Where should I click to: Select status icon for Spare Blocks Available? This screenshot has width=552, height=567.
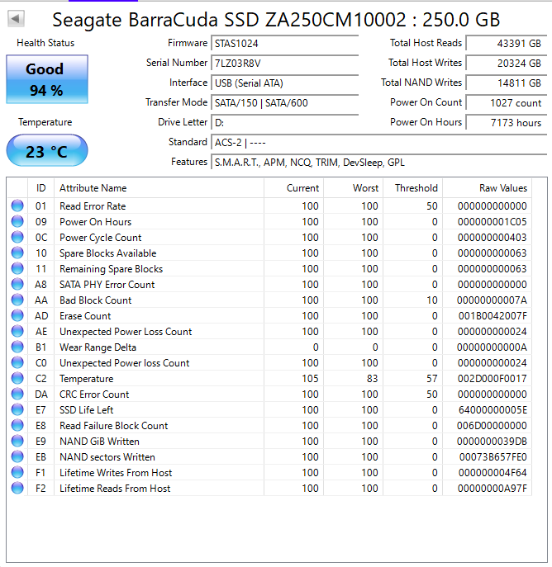coord(17,253)
